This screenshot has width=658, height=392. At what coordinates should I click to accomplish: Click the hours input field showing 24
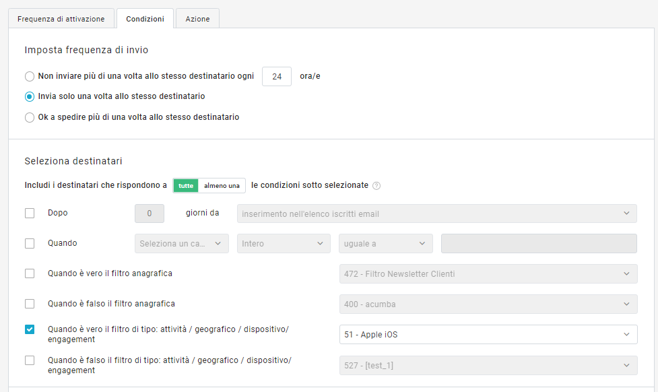coord(276,77)
